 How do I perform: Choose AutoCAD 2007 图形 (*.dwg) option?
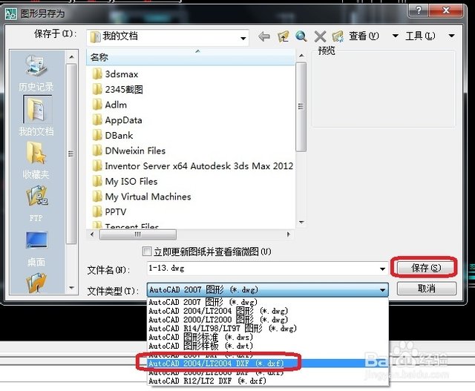(268, 302)
